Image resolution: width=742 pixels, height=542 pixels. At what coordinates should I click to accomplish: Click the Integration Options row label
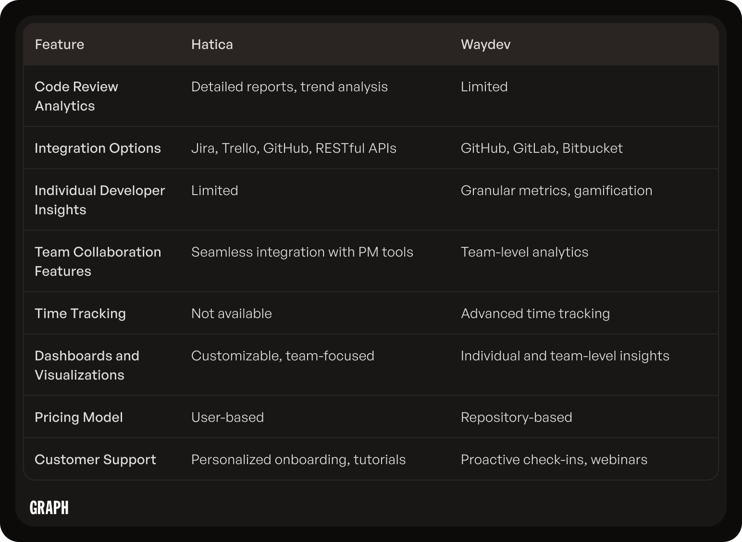tap(98, 148)
